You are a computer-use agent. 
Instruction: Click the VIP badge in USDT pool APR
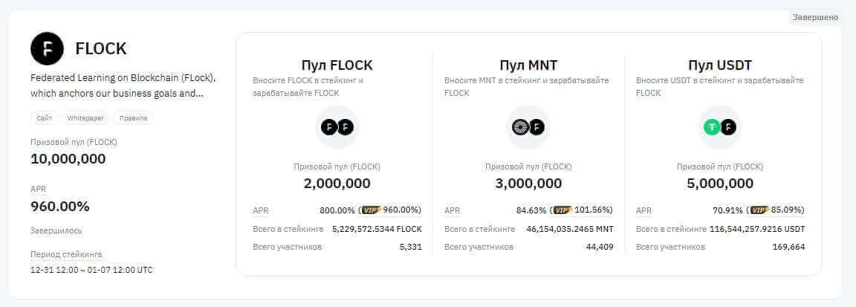[x=760, y=210]
